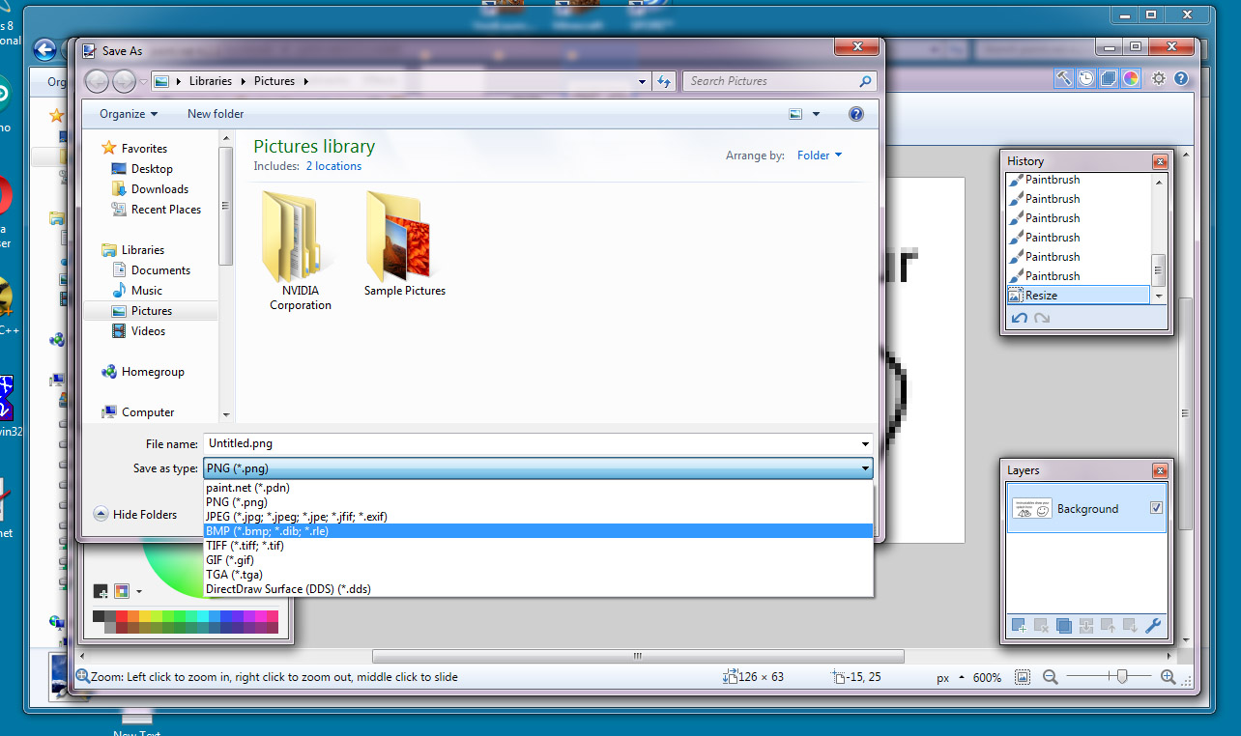The image size is (1241, 736).
Task: Open the palette management icon in Colors window
Action: [x=122, y=591]
